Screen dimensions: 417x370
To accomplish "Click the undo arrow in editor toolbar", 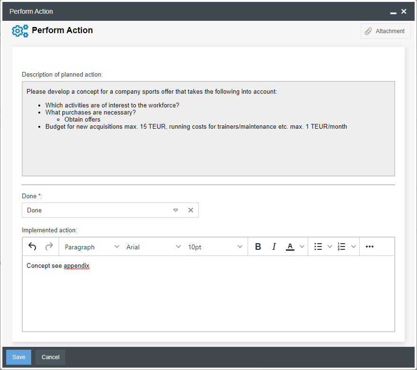I will (32, 247).
